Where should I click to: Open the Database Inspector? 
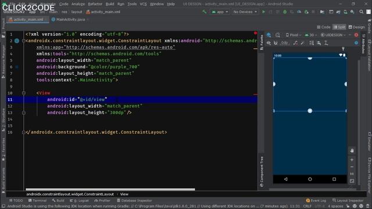pyautogui.click(x=134, y=200)
